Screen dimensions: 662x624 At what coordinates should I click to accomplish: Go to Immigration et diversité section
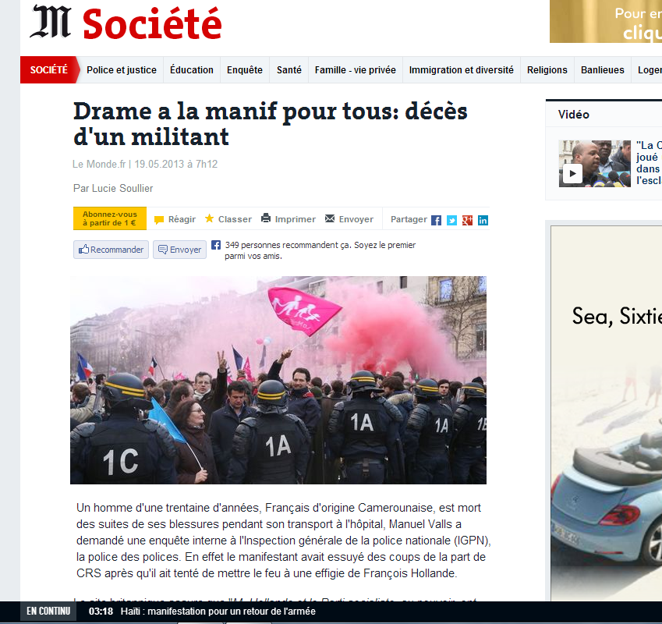pyautogui.click(x=461, y=70)
